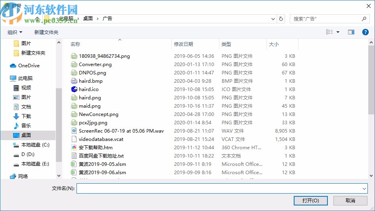Click the haird.ico blue icon
375x211 pixels.
click(74, 89)
